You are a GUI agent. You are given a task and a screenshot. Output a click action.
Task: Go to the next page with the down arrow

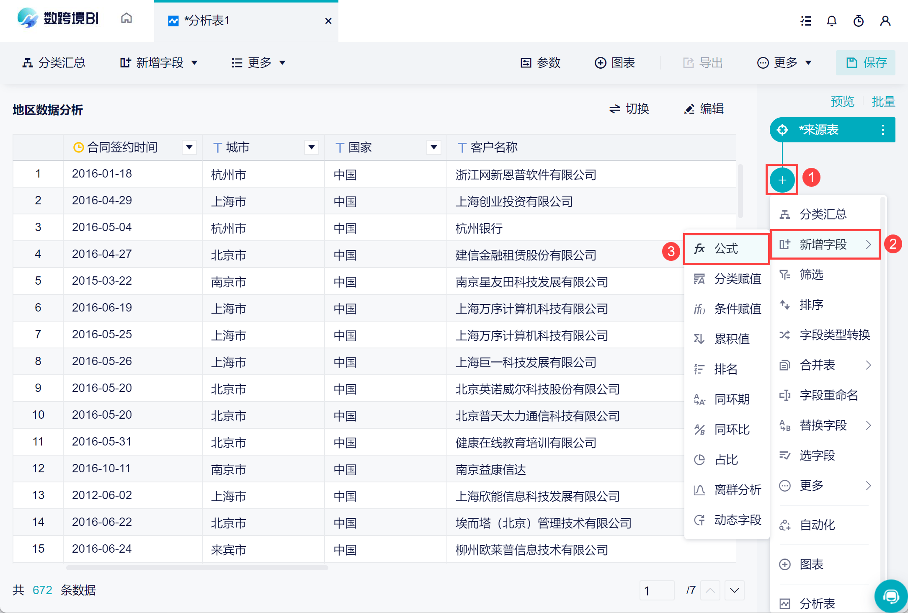click(x=734, y=590)
